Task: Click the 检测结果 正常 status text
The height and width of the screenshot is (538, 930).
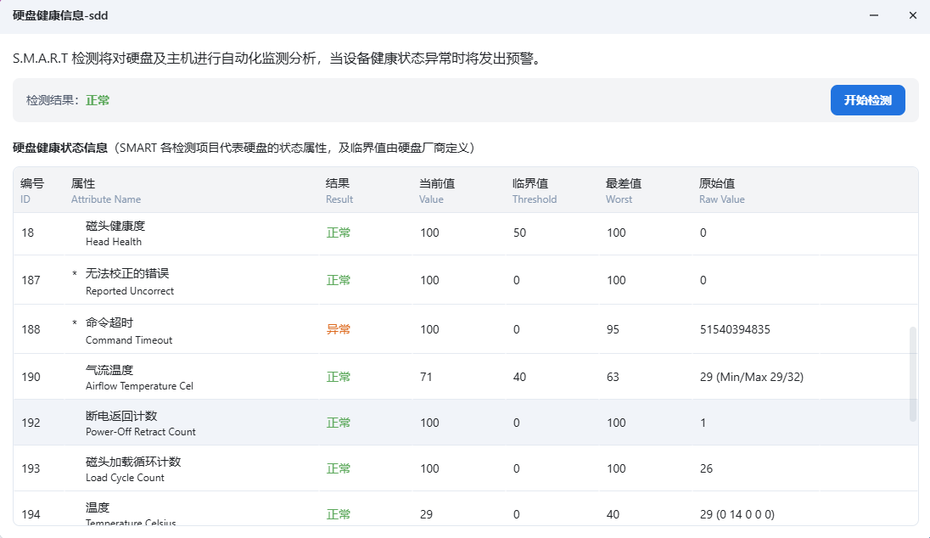Action: 98,100
